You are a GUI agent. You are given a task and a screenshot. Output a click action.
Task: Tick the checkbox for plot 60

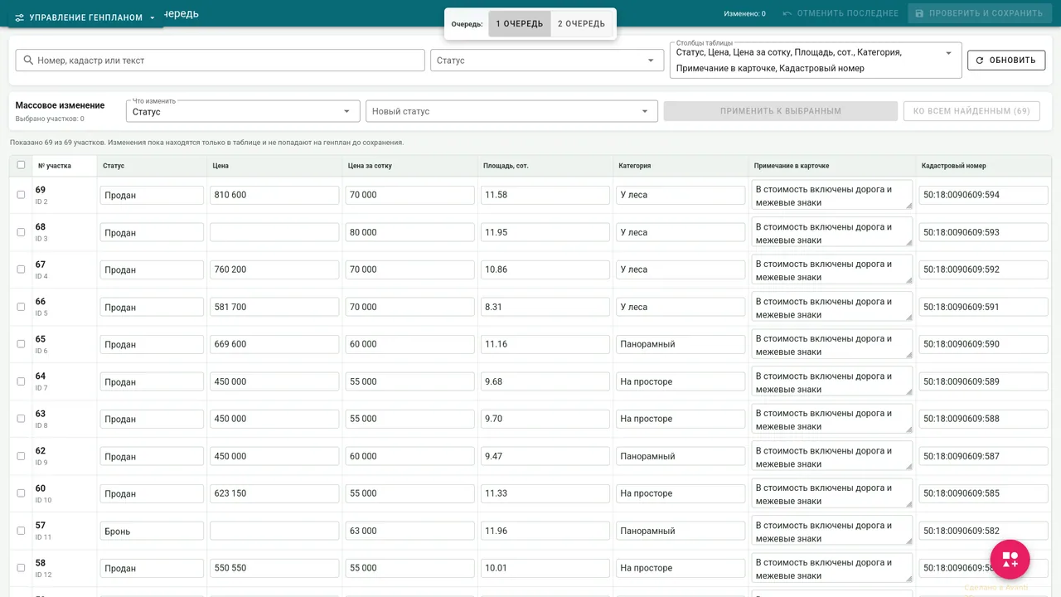(x=22, y=493)
